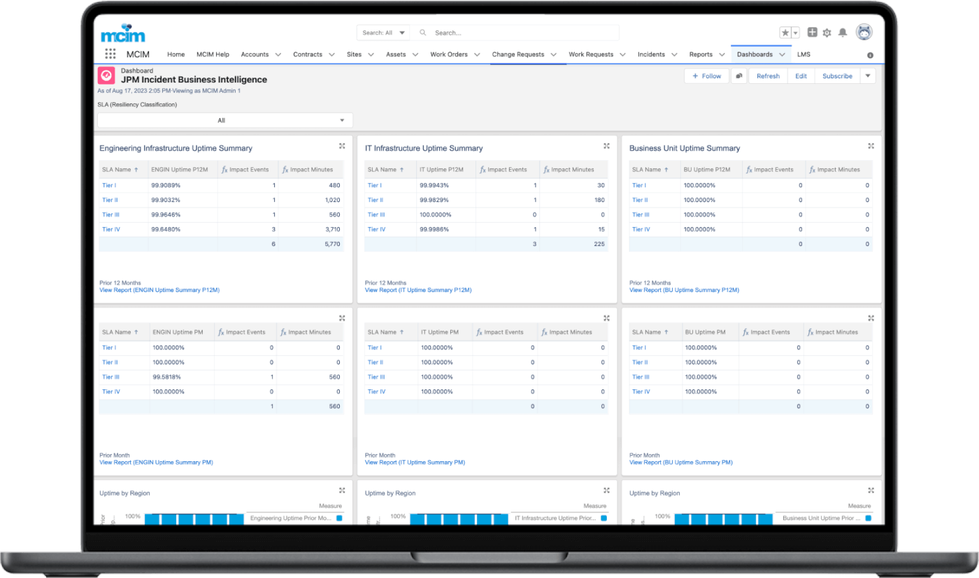
Task: Open Tier III in ENGIN Uptime PM table
Action: point(109,377)
